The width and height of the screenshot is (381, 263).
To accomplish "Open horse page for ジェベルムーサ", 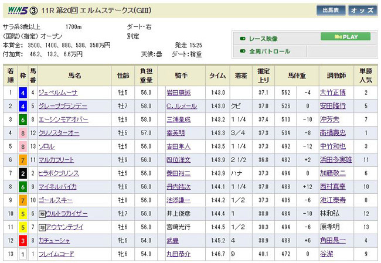I will (57, 93).
